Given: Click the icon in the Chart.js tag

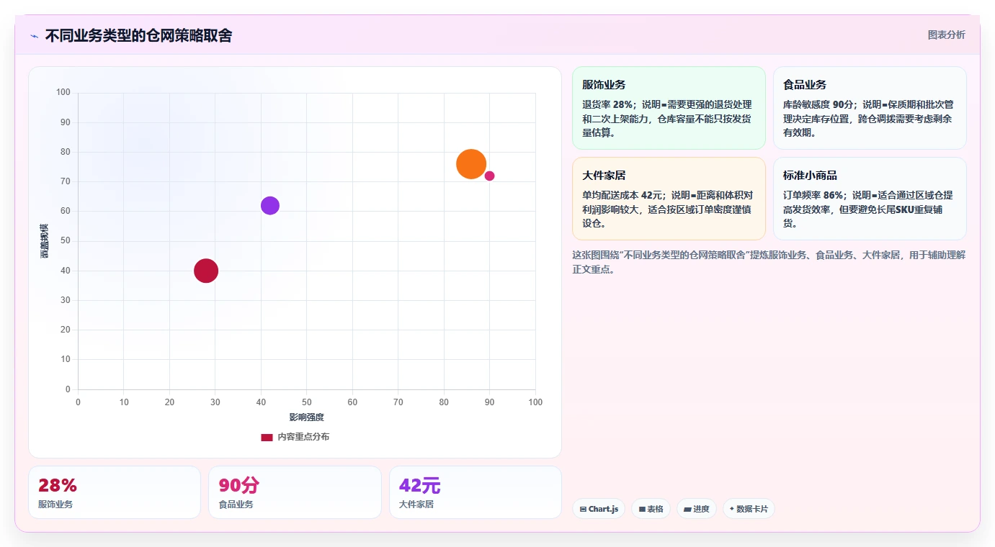Looking at the screenshot, I should click(x=583, y=509).
